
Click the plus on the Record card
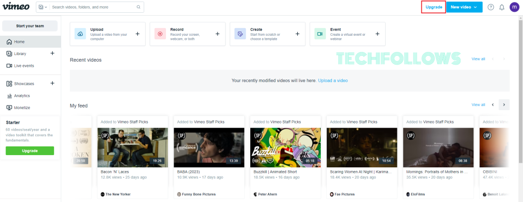(218, 34)
